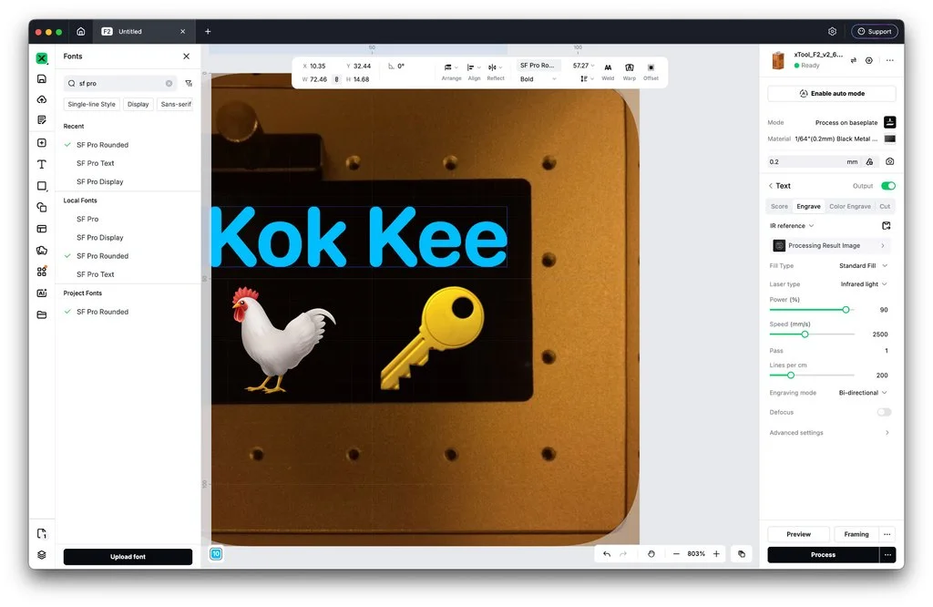This screenshot has width=933, height=607.
Task: Open the Arrange dropdown
Action: tap(451, 72)
